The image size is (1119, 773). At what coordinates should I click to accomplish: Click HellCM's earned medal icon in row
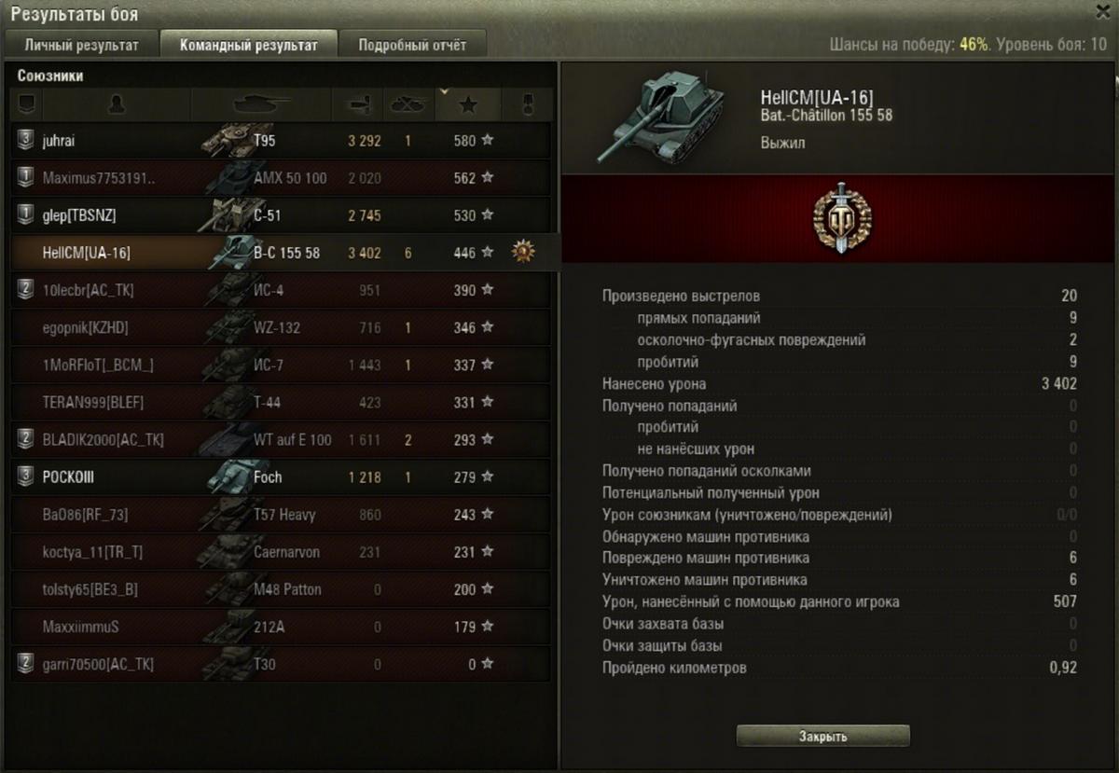point(523,252)
